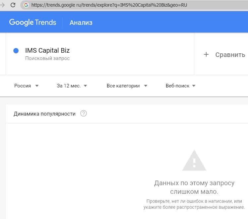The width and height of the screenshot is (248, 219).
Task: Click the blue dot beside IMS Capital Biz
Action: click(16, 51)
